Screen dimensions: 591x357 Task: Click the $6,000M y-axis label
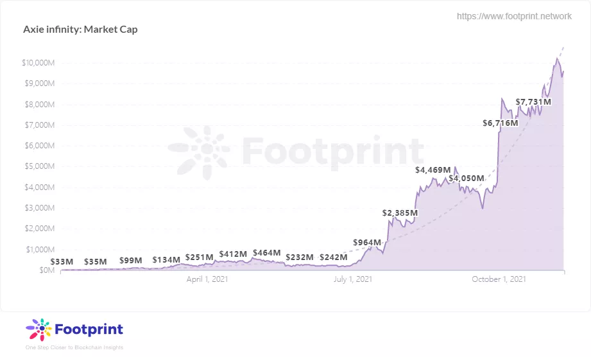(40, 146)
